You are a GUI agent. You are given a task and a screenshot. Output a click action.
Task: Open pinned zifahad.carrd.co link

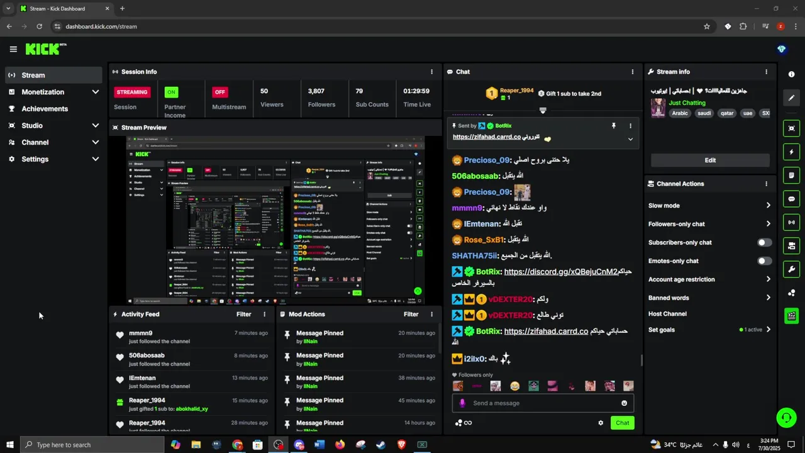click(487, 137)
